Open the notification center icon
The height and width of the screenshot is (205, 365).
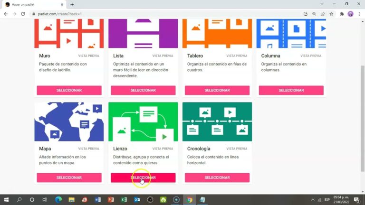[x=357, y=200]
